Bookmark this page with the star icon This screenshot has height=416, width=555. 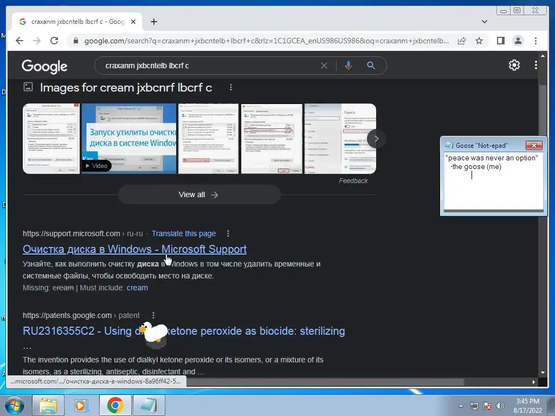point(479,41)
